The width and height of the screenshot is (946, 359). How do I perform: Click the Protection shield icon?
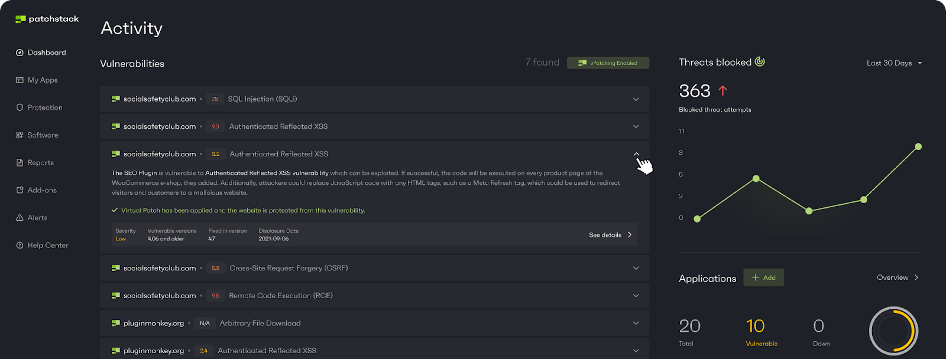point(20,107)
